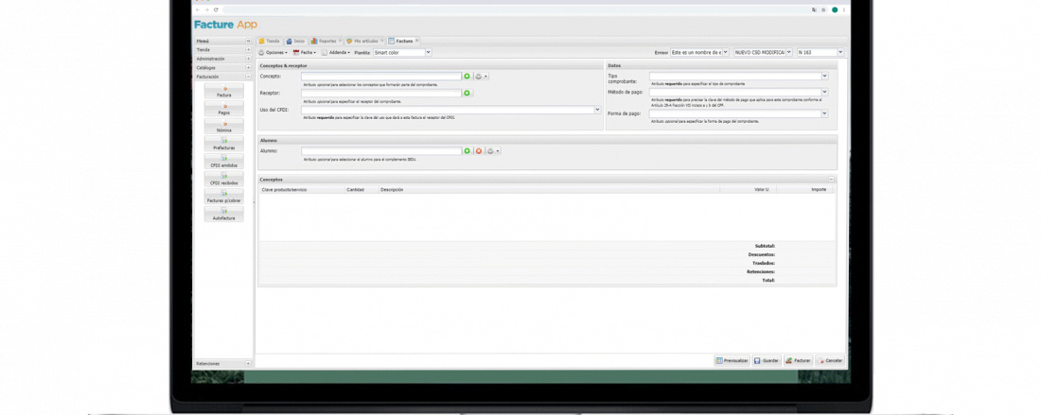Click green add icon beside Alumno field
Image resolution: width=1041 pixels, height=415 pixels.
click(467, 151)
